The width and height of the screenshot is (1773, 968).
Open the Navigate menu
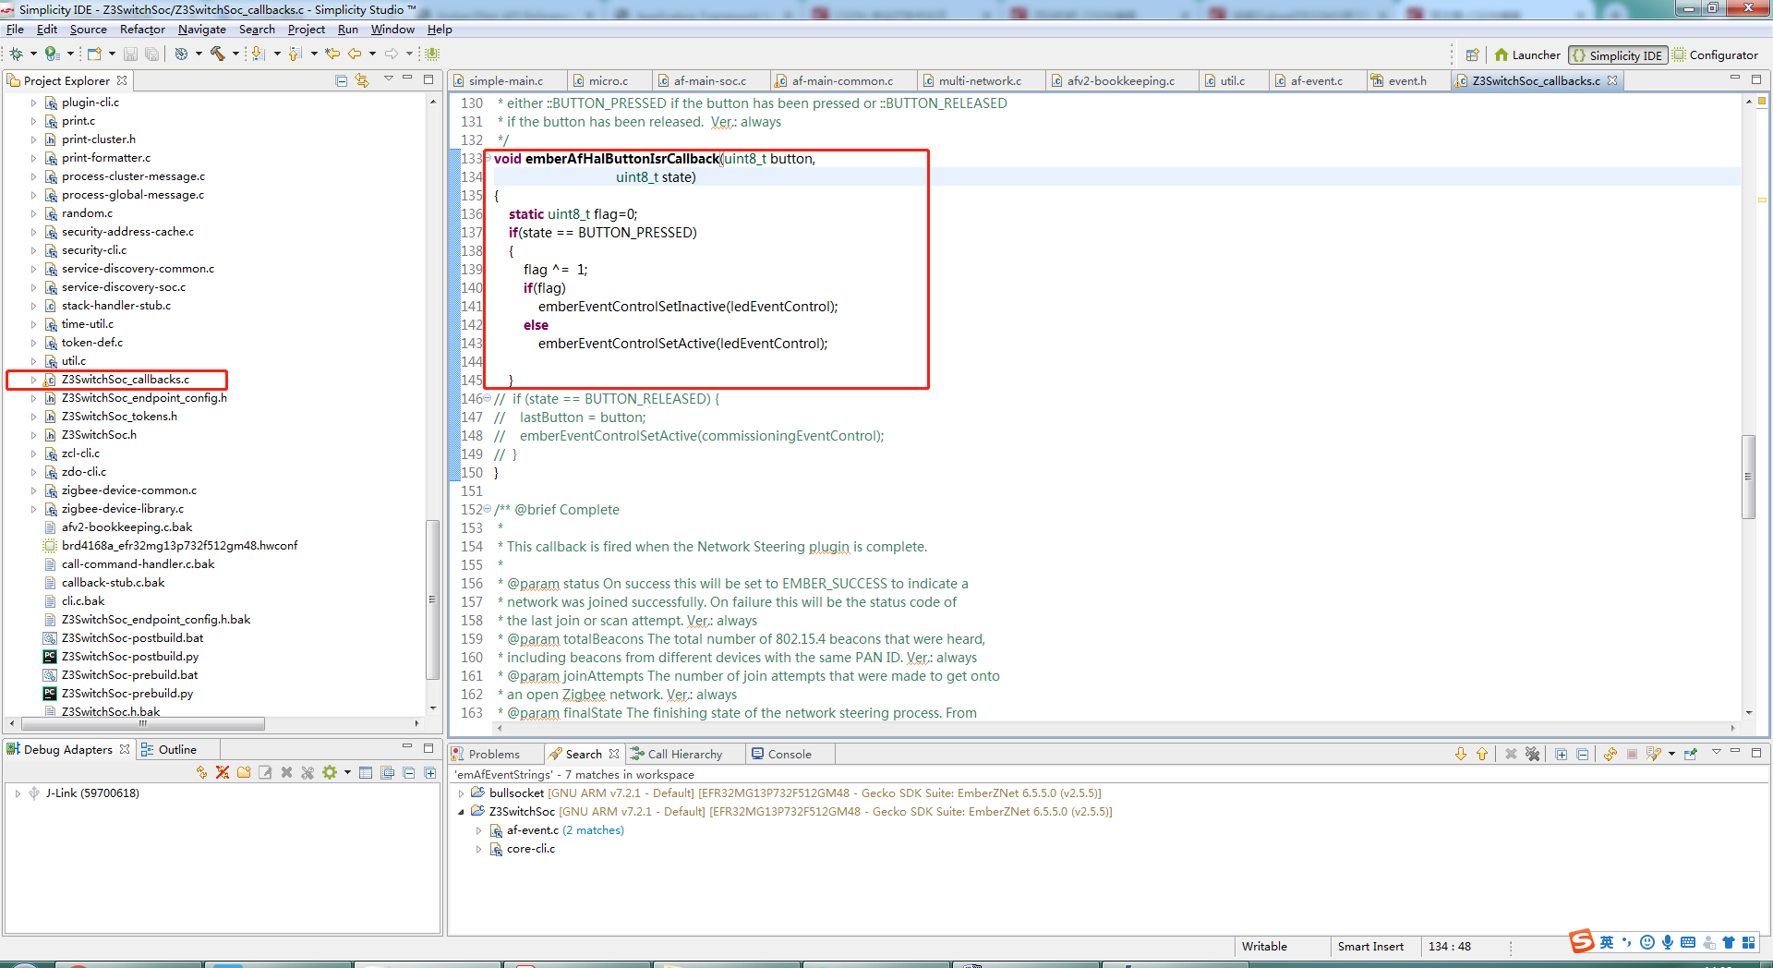click(202, 30)
